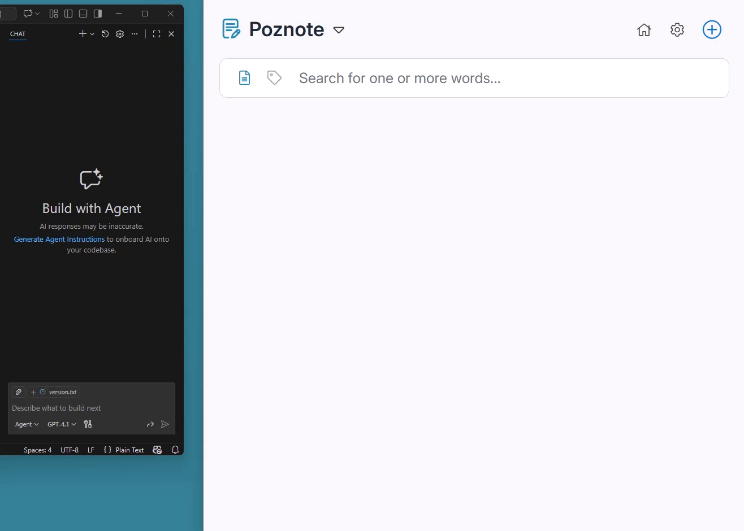
Task: Open the Agent mode dropdown
Action: 27,424
